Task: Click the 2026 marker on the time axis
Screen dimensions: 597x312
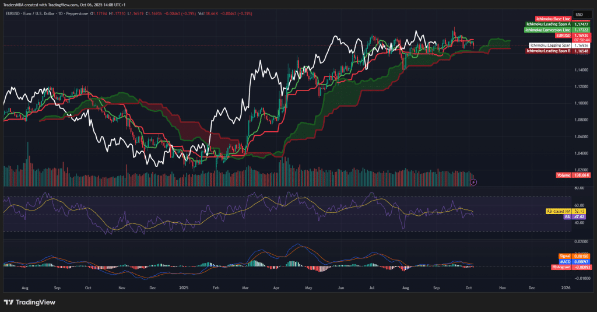Action: click(x=565, y=288)
